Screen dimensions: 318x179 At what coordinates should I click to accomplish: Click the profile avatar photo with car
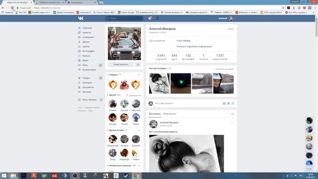click(x=124, y=43)
